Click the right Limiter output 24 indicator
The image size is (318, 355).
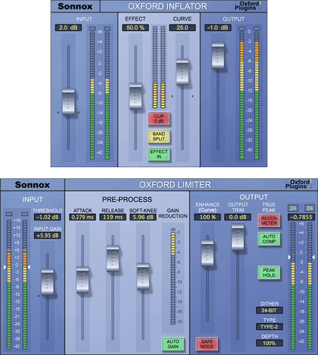(310, 208)
